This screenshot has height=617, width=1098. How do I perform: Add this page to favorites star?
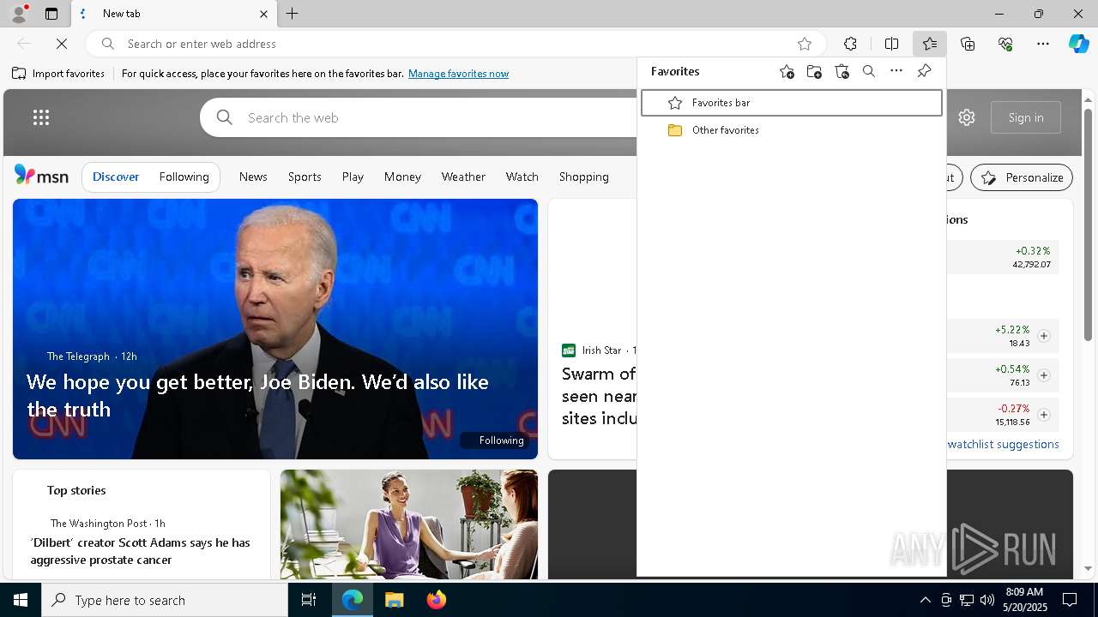point(805,44)
